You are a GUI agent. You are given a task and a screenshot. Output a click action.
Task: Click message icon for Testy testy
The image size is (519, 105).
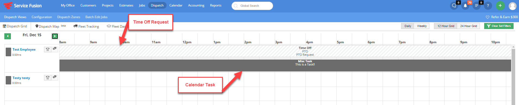[55, 77]
